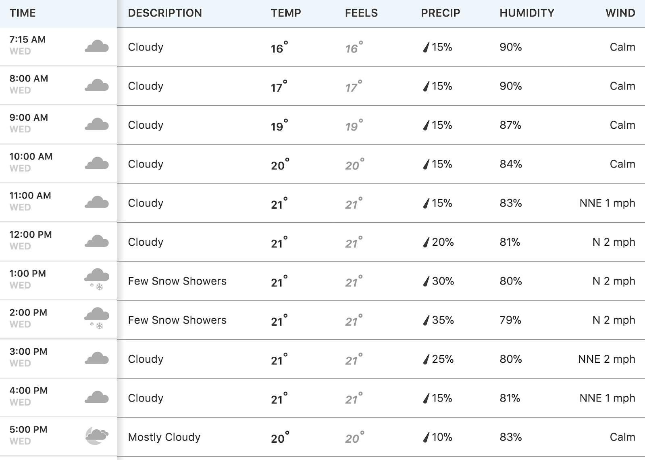
Task: Click the Mostly Cloudy description text
Action: [x=164, y=437]
